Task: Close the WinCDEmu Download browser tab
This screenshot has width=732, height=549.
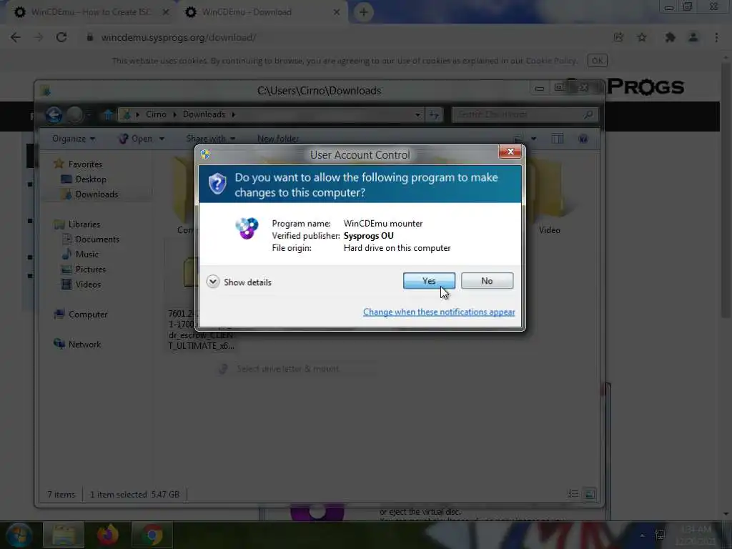Action: coord(336,12)
